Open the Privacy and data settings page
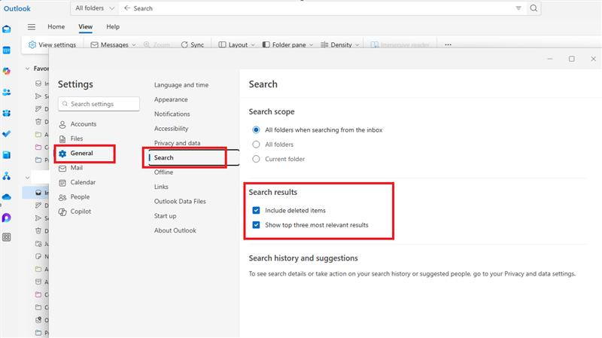This screenshot has width=602, height=338. [178, 143]
